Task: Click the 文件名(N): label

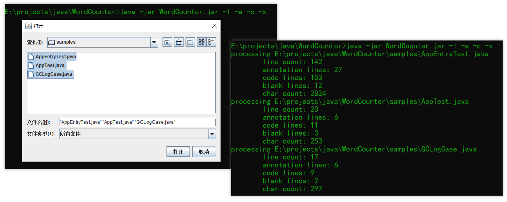Action: pyautogui.click(x=38, y=122)
